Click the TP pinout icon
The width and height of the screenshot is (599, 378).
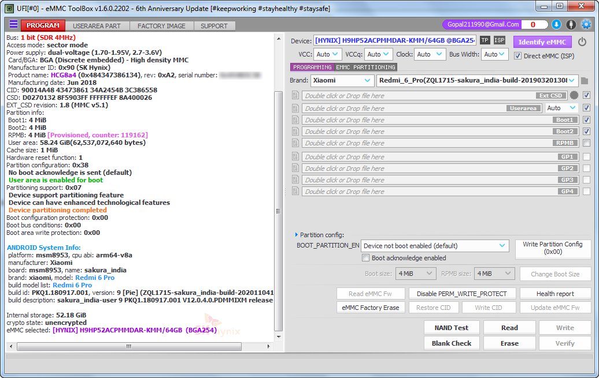(485, 40)
